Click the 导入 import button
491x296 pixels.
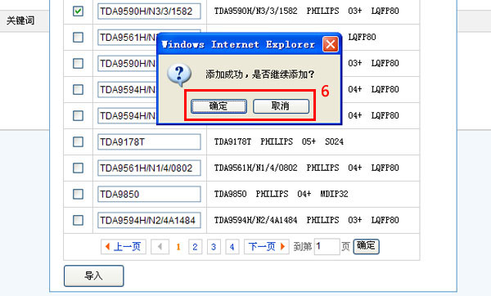pyautogui.click(x=94, y=276)
